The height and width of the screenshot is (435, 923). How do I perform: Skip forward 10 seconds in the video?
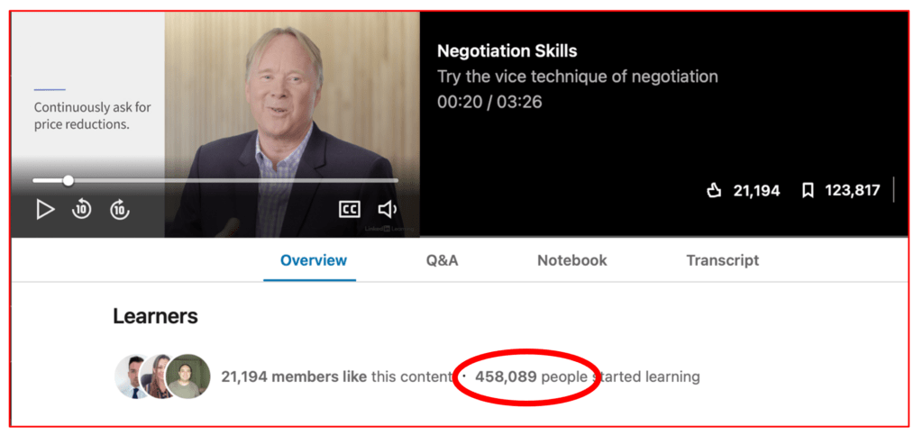120,210
